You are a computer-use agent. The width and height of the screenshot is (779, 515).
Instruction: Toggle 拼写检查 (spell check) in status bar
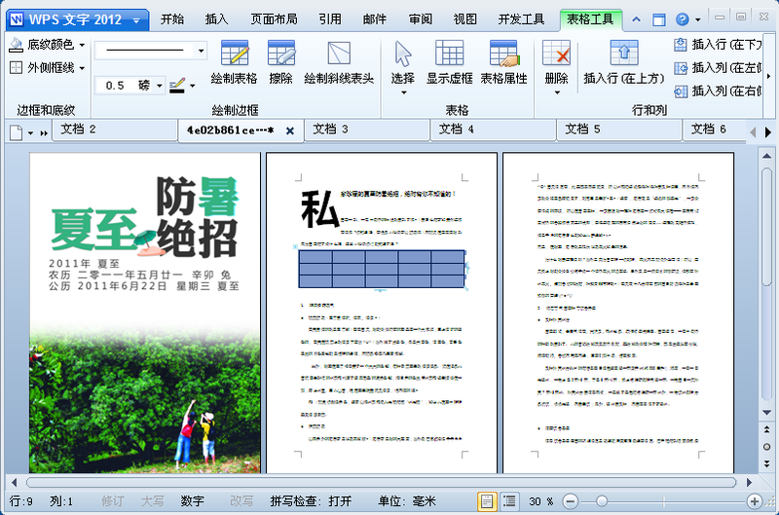[312, 500]
